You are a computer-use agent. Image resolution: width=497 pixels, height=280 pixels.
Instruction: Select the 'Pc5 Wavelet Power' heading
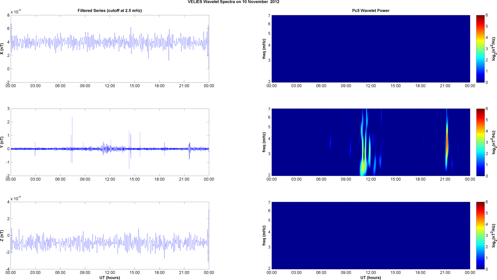(371, 11)
